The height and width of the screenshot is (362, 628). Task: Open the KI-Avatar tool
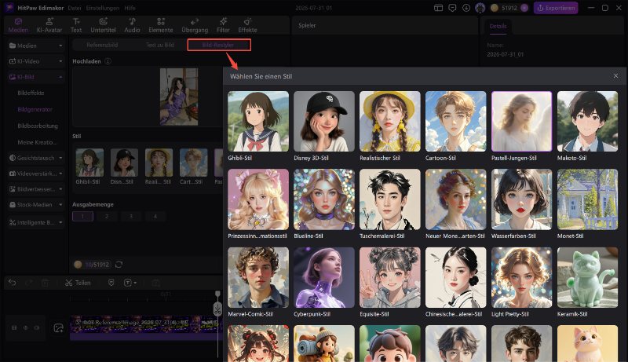point(49,25)
